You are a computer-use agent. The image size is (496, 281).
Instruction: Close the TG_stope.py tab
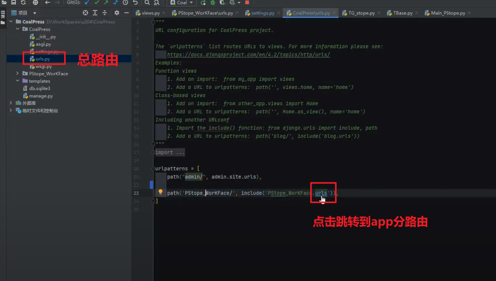pyautogui.click(x=379, y=13)
